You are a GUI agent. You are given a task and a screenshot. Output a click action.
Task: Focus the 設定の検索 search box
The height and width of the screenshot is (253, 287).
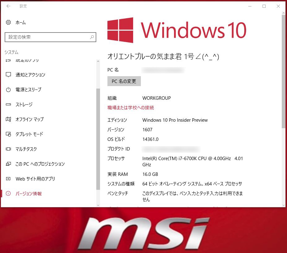(x=50, y=37)
